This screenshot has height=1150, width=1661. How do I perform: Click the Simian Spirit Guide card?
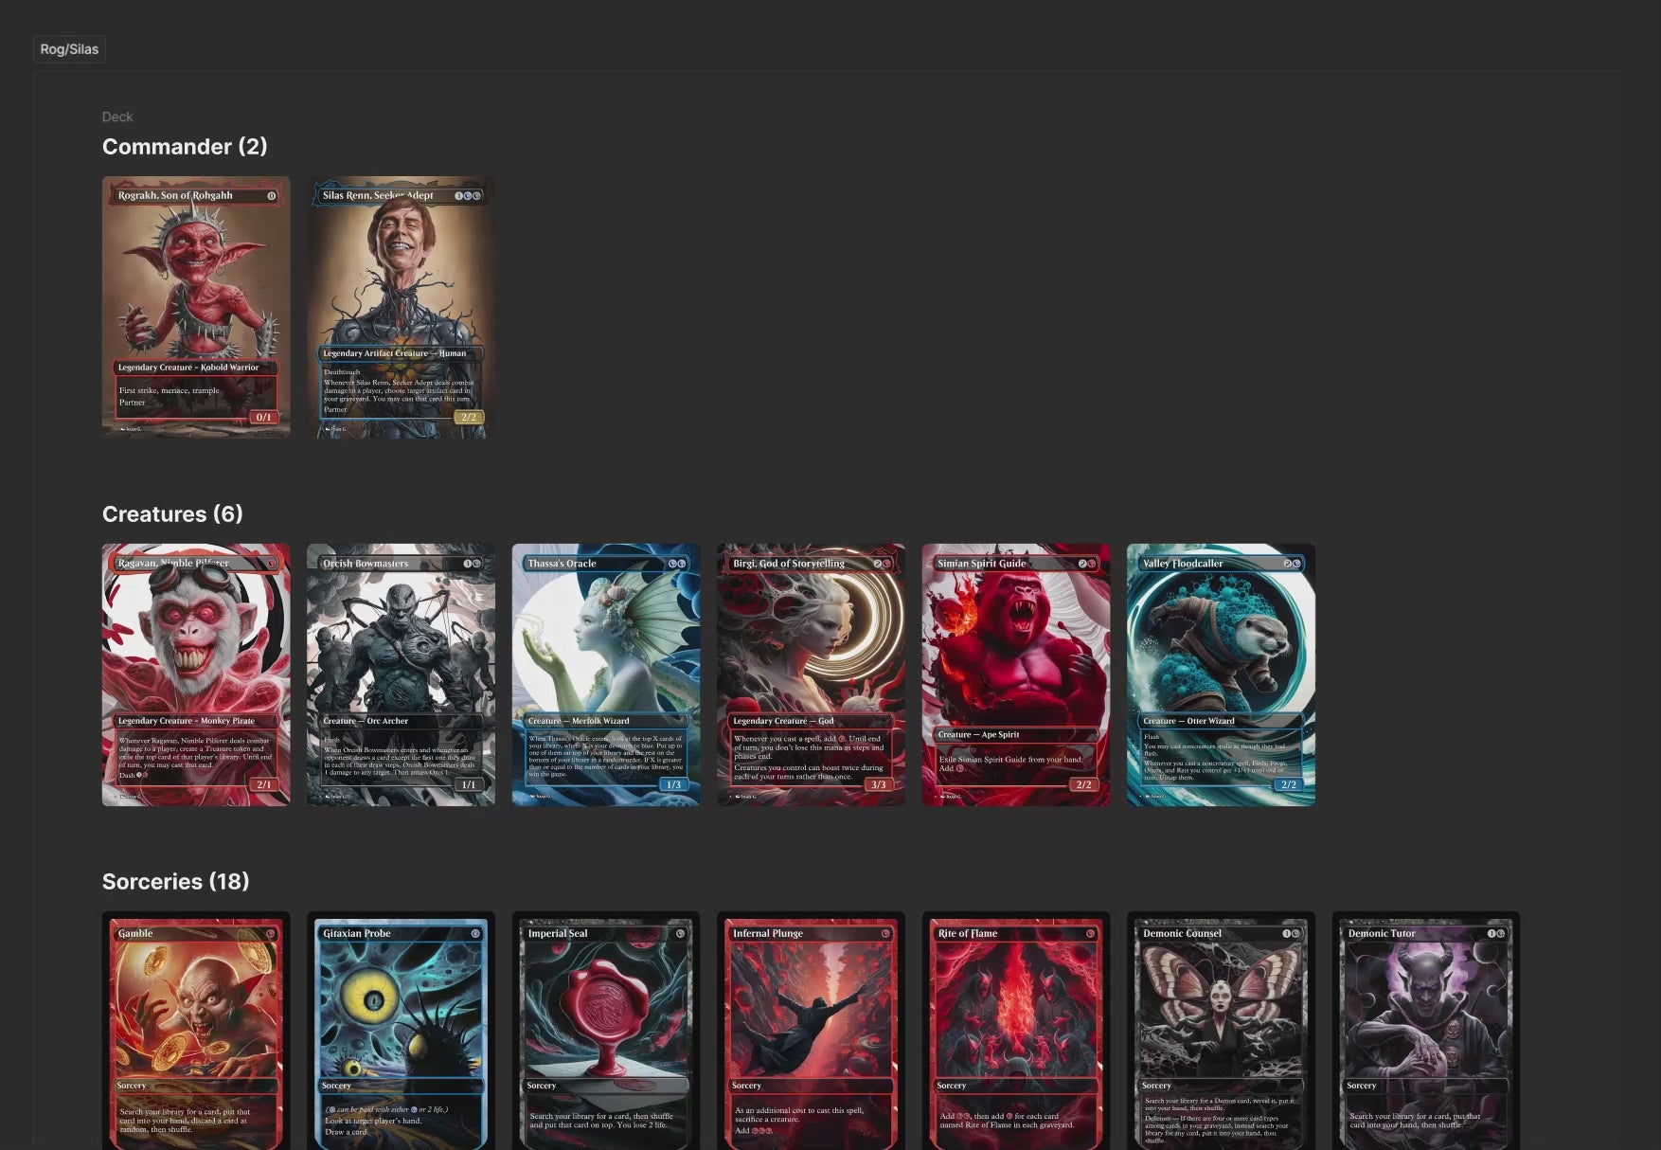1016,674
